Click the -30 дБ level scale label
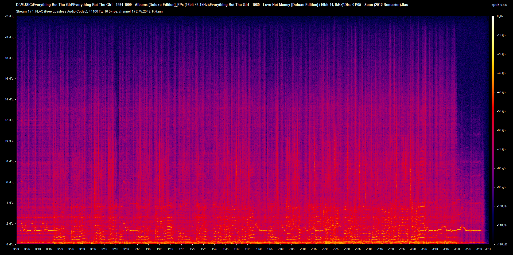Image resolution: width=513 pixels, height=255 pixels. pyautogui.click(x=501, y=73)
